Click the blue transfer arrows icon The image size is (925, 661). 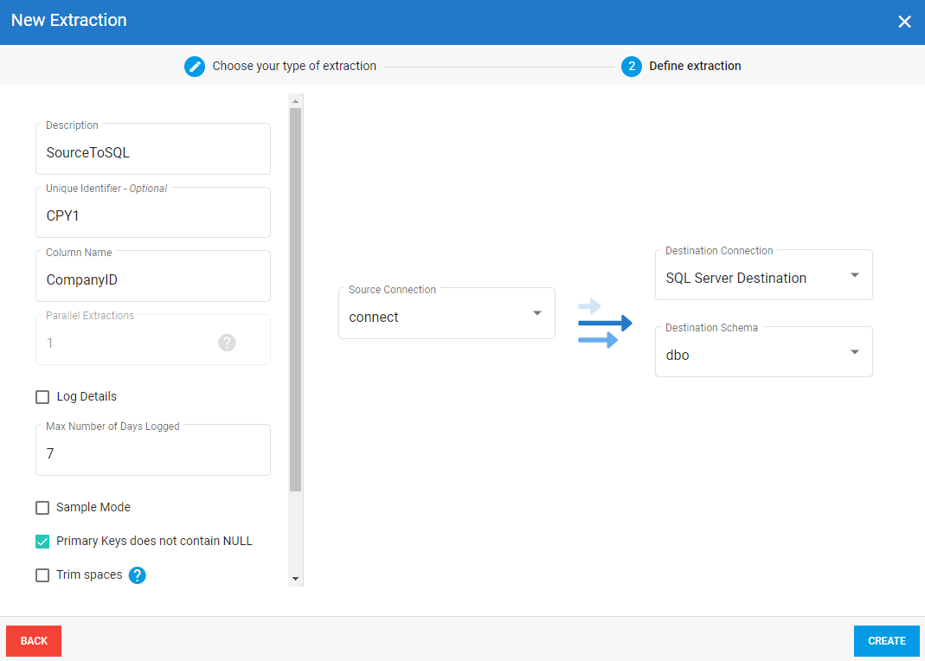[604, 324]
